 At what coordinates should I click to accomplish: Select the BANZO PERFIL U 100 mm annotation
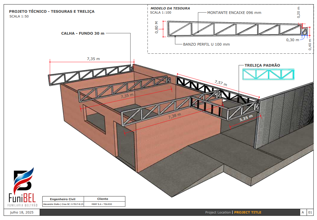point(206,44)
